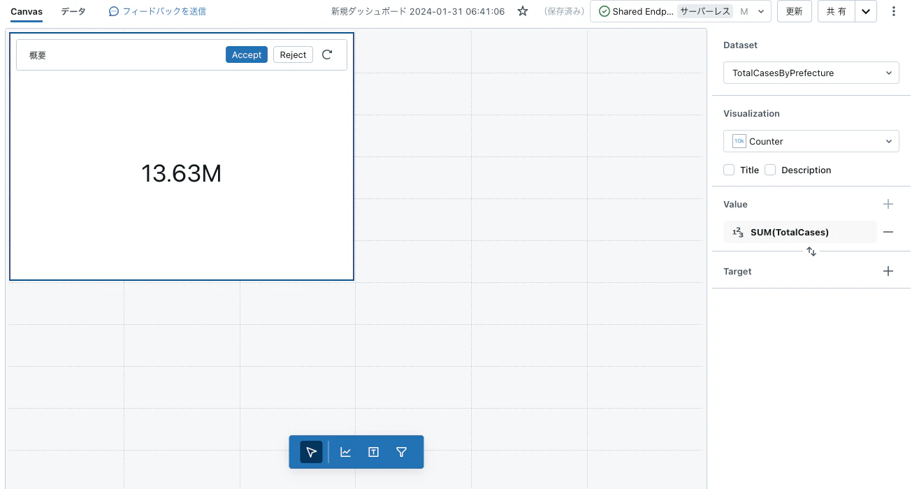Regenerate the suggested widget with refresh icon

[327, 54]
